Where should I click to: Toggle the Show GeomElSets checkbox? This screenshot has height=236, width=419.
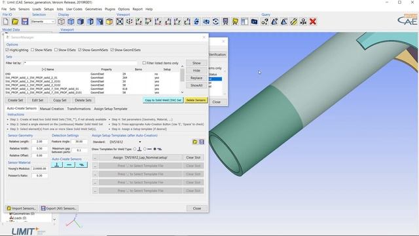tap(112, 50)
